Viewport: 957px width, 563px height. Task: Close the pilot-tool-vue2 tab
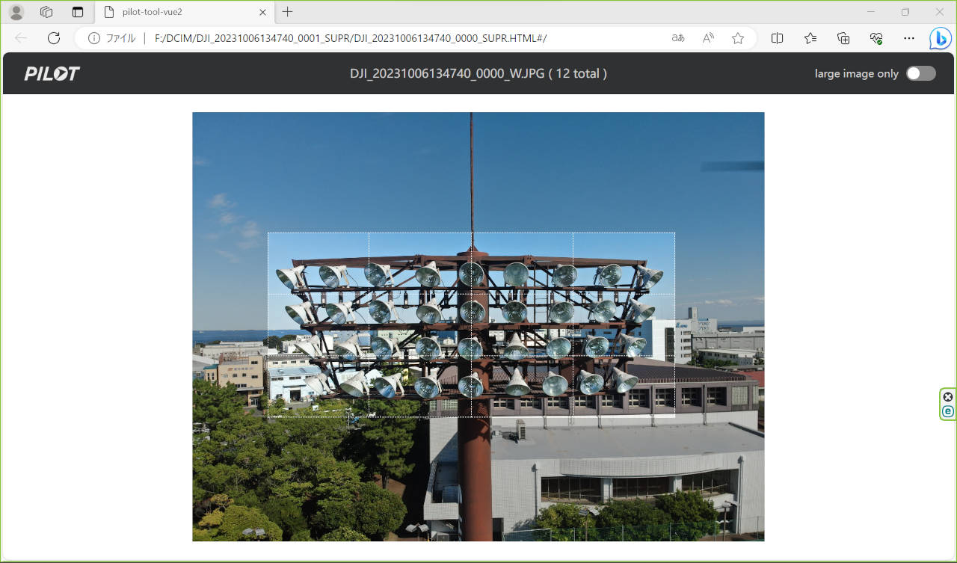pyautogui.click(x=262, y=12)
